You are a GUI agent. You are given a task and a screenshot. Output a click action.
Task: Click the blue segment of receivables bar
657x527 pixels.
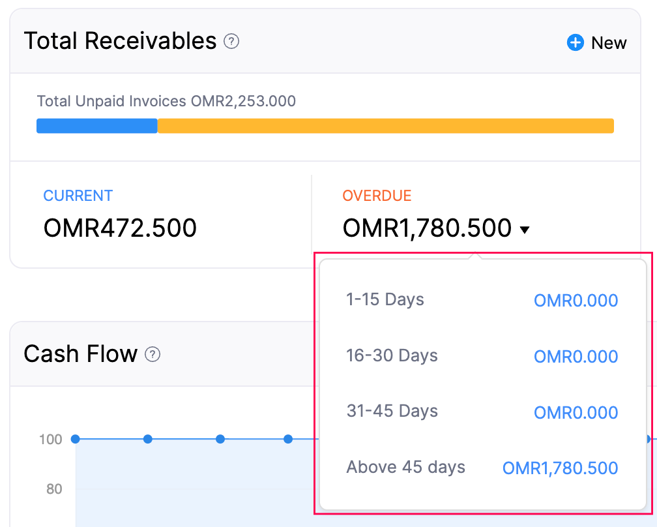pyautogui.click(x=96, y=125)
